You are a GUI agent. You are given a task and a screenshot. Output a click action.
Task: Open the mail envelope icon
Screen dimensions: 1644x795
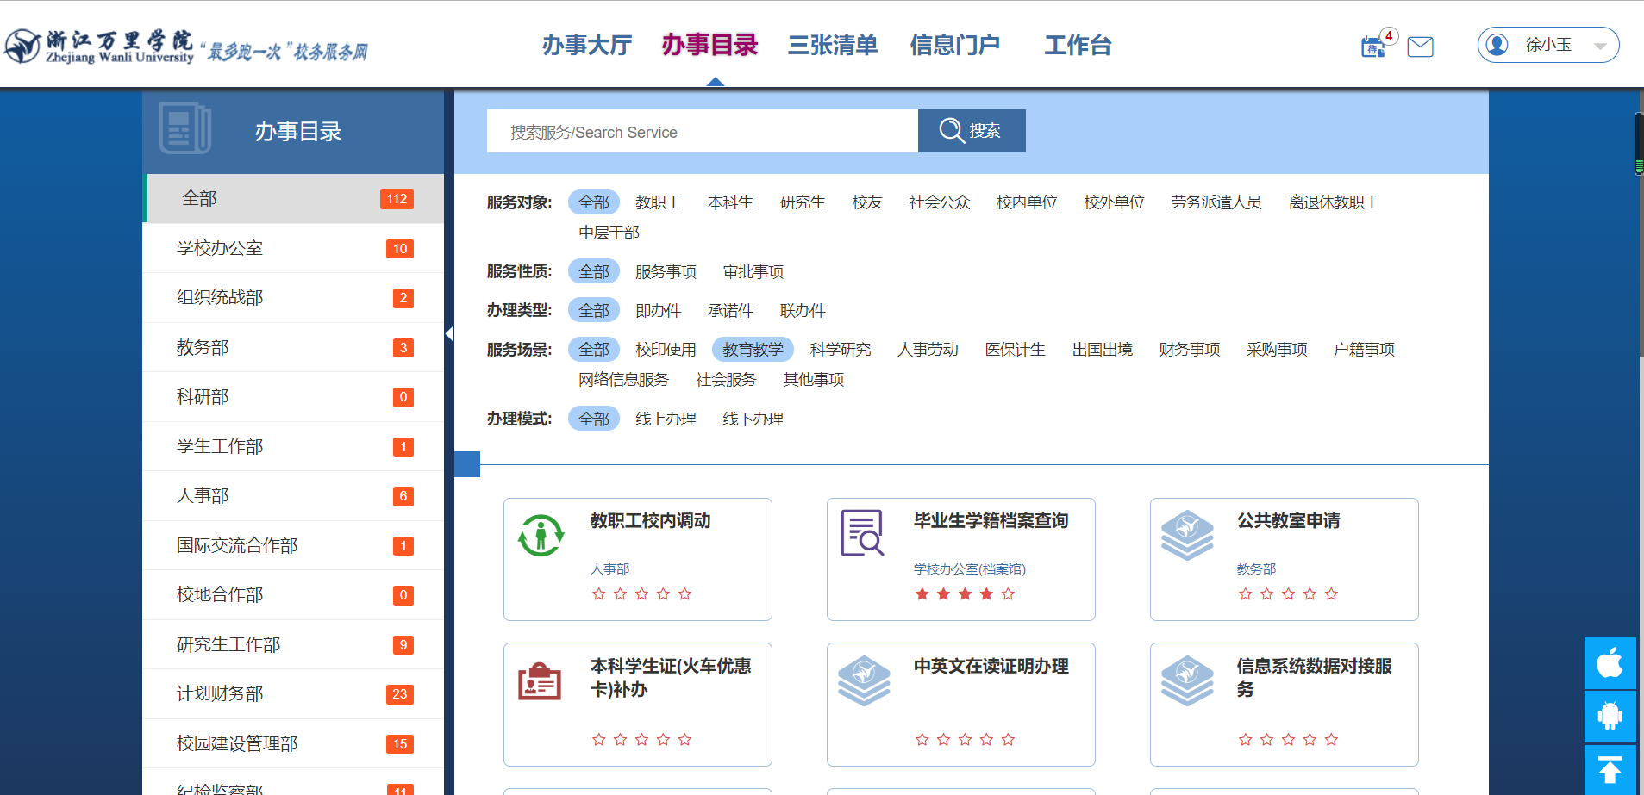(x=1420, y=47)
